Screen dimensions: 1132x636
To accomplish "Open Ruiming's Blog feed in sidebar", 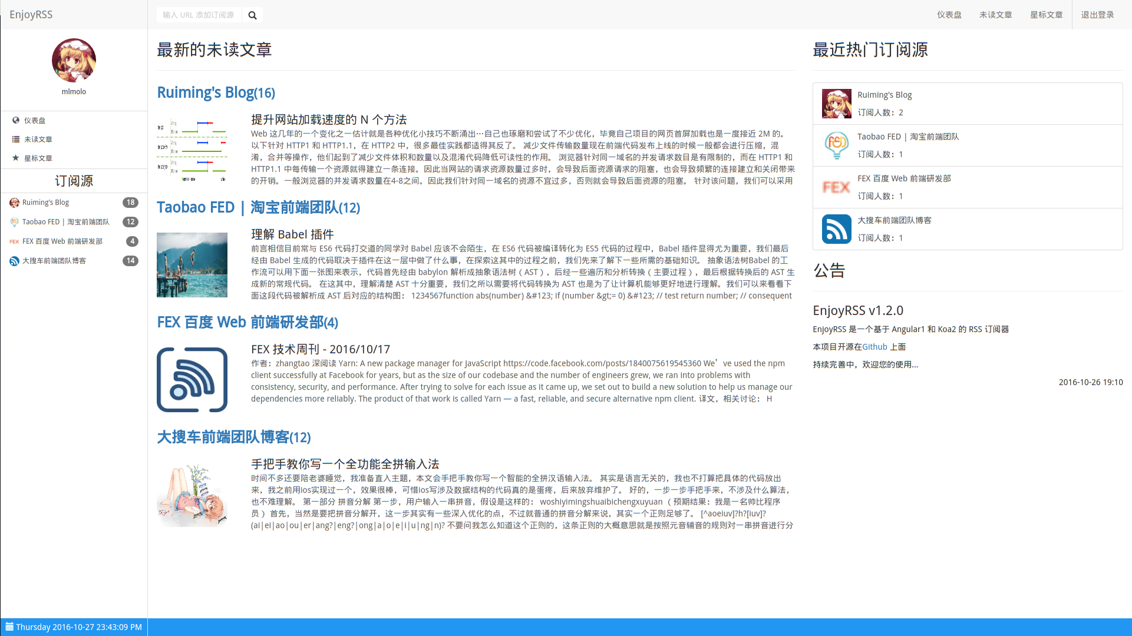I will click(45, 203).
